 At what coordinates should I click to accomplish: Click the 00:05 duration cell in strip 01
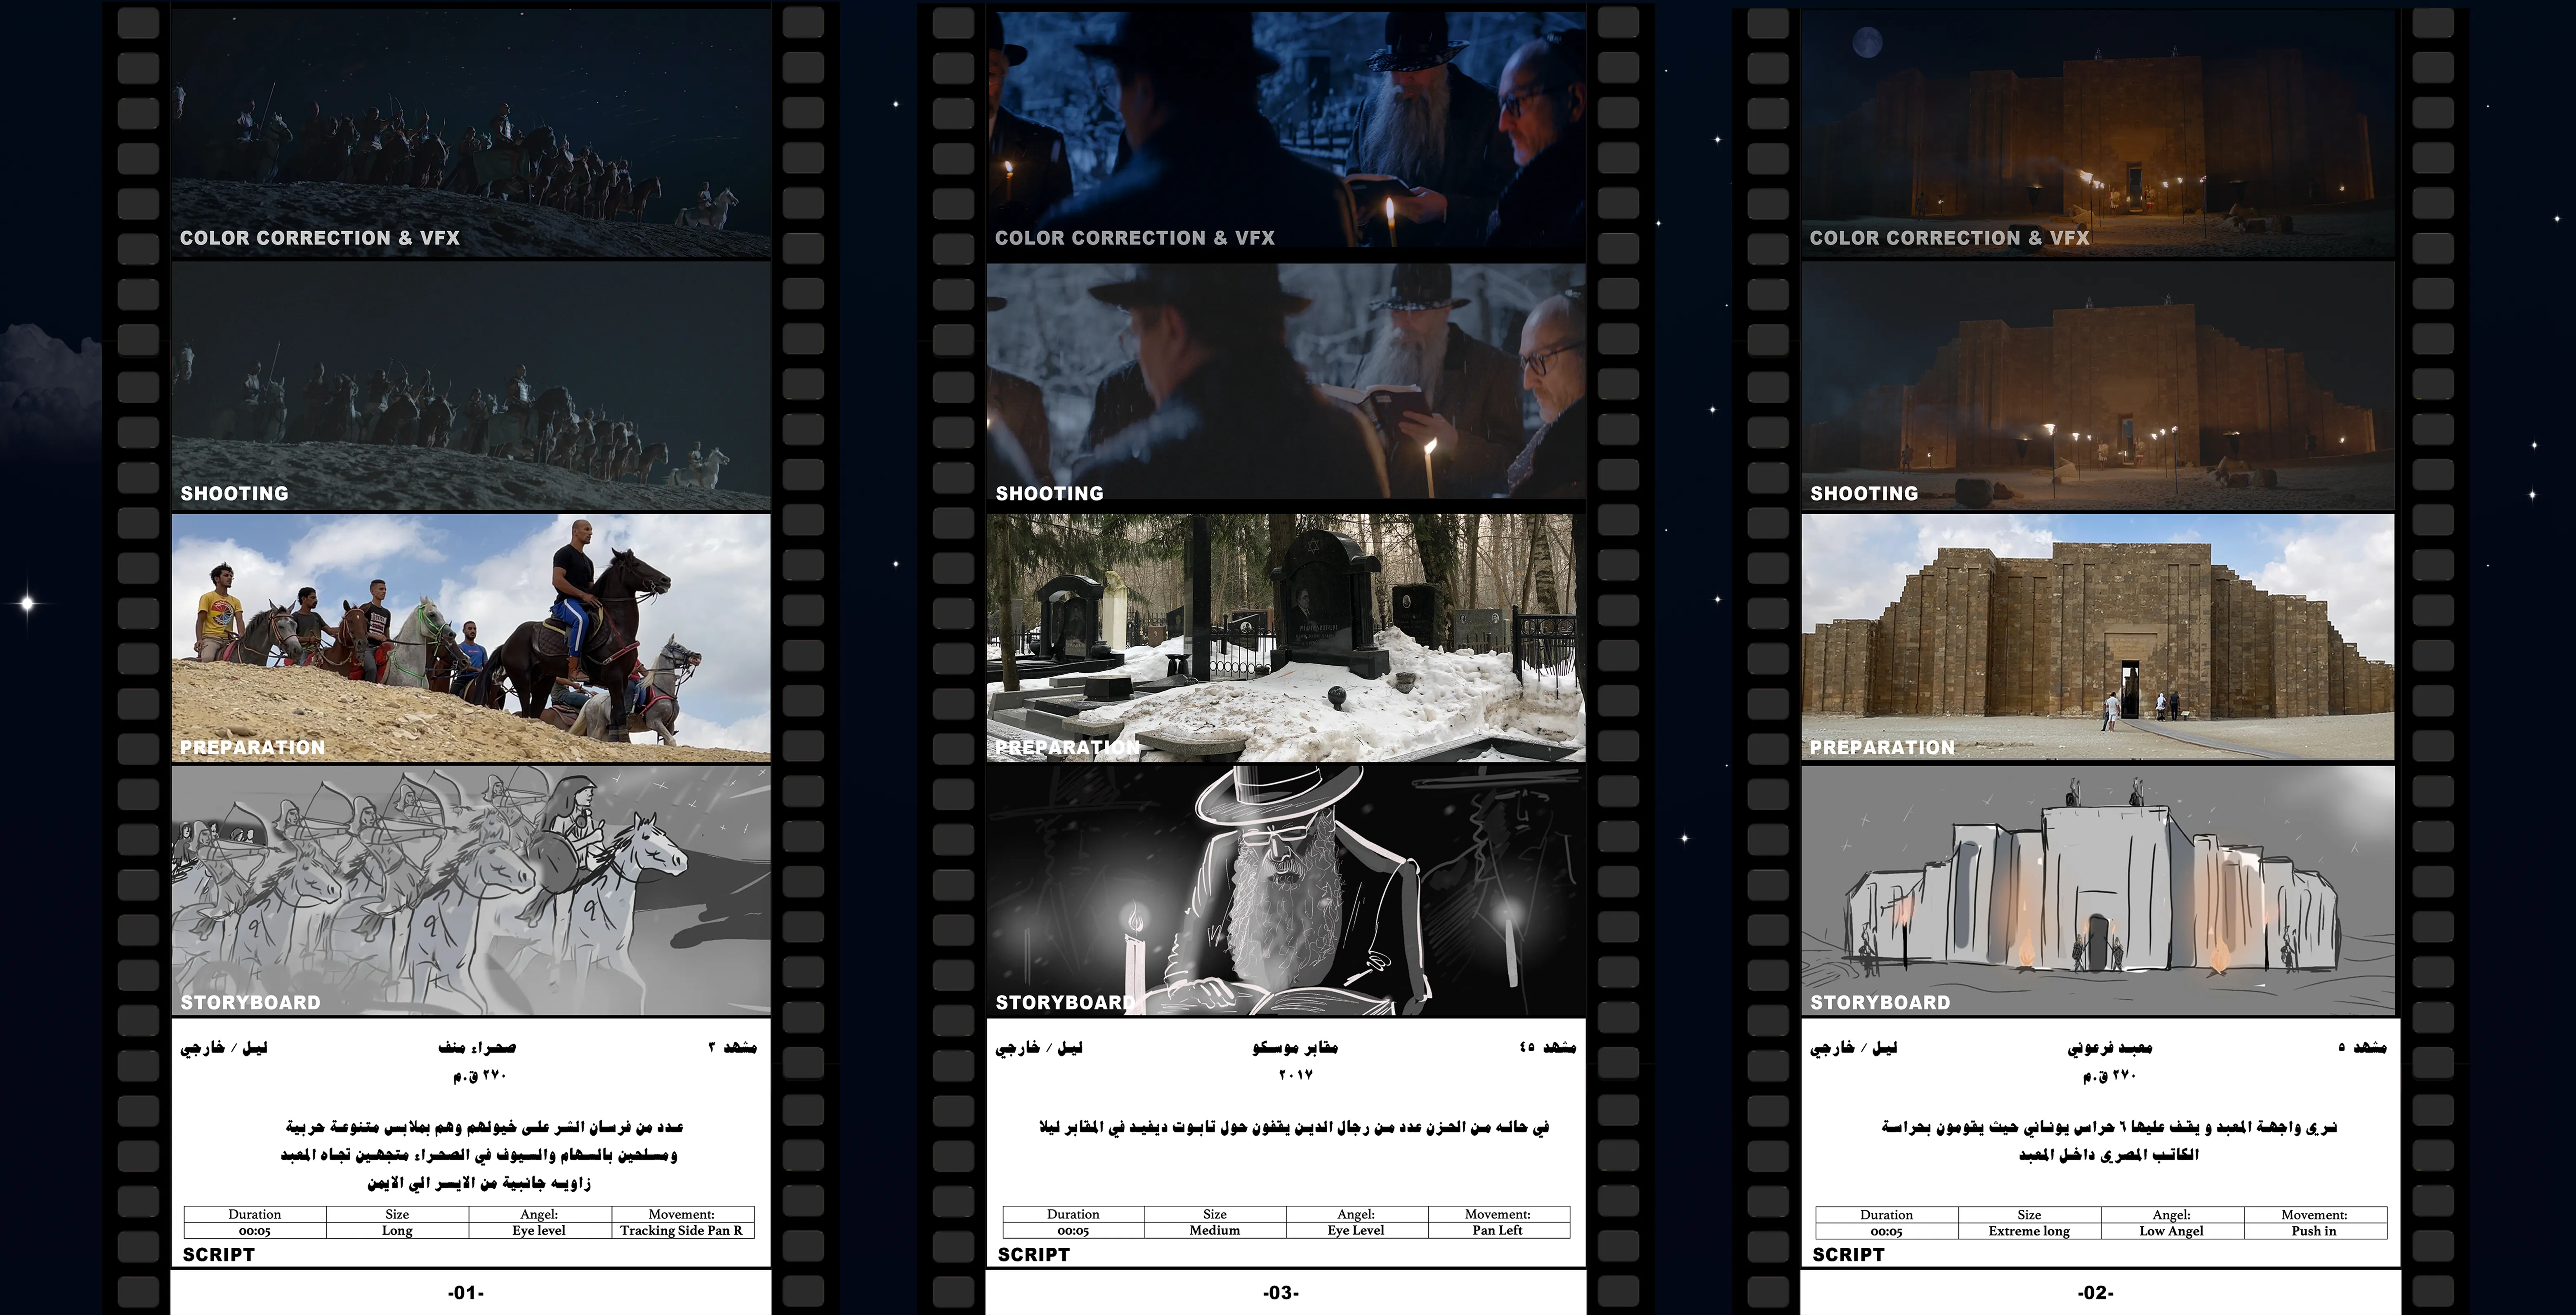[x=254, y=1231]
